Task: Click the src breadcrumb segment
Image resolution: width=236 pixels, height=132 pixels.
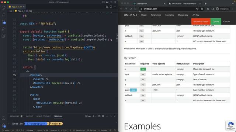Action: coord(11,11)
